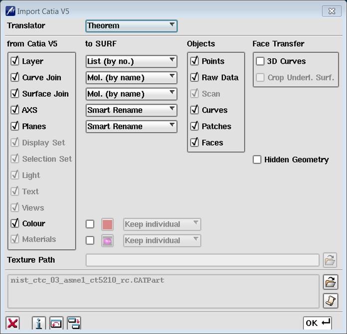The image size is (347, 334).
Task: Click the window swap icon
Action: click(74, 323)
